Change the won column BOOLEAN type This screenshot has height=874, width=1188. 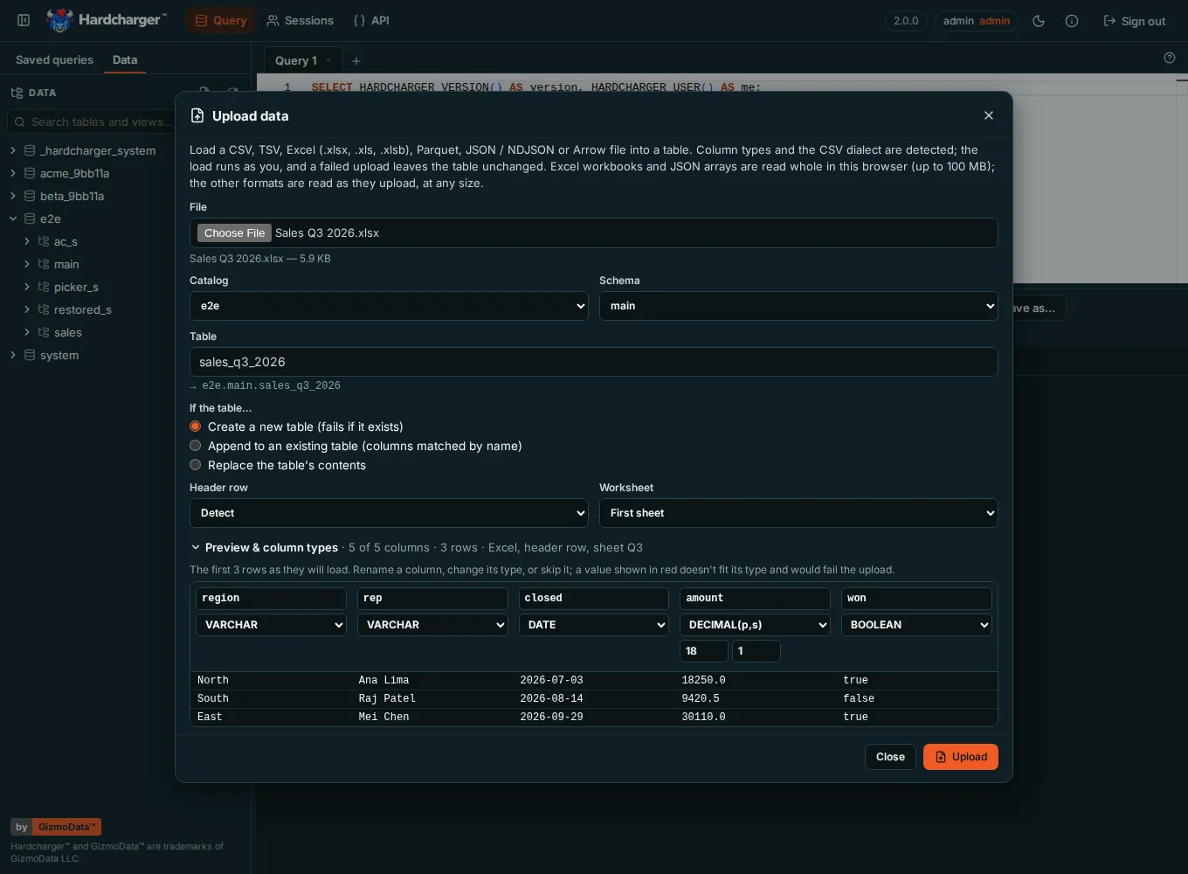click(x=916, y=625)
